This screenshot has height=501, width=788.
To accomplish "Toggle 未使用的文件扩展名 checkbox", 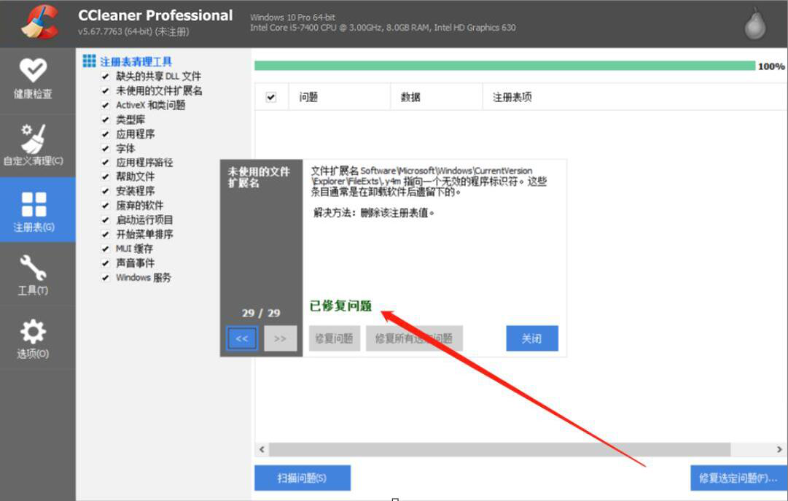I will coord(105,91).
